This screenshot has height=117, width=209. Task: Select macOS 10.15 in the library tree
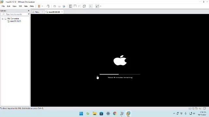[x=15, y=21]
